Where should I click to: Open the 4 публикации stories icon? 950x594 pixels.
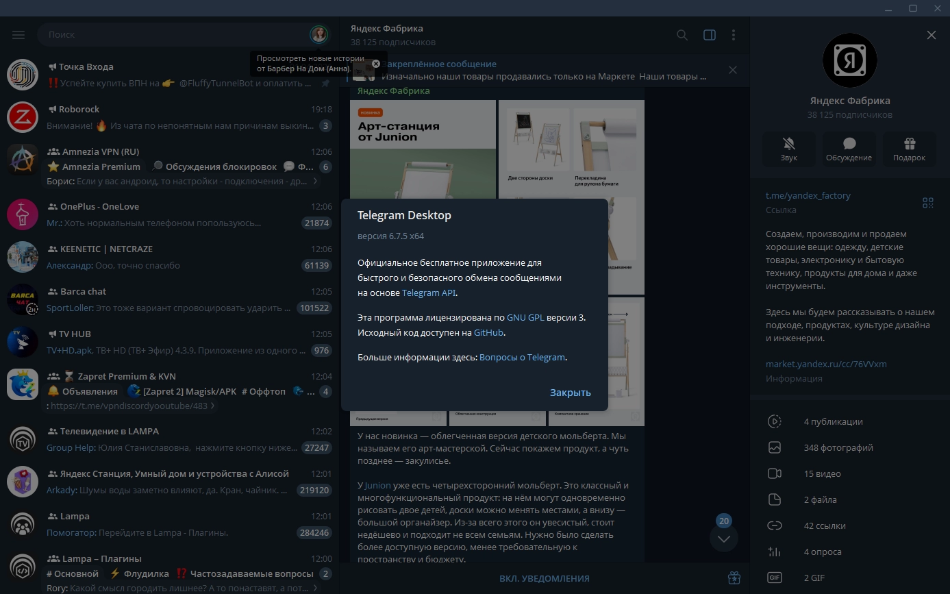(x=775, y=421)
